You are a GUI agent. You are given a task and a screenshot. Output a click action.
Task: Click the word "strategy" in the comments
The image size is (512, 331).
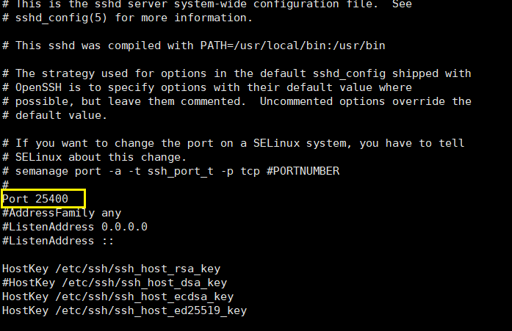coord(68,73)
